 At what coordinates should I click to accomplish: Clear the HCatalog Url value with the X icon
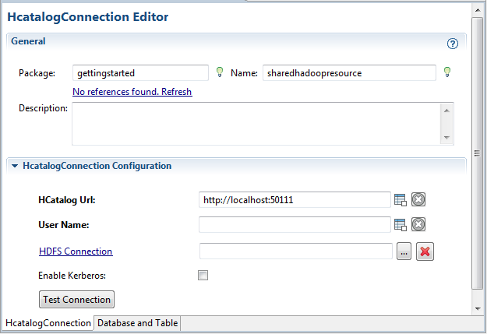point(418,200)
